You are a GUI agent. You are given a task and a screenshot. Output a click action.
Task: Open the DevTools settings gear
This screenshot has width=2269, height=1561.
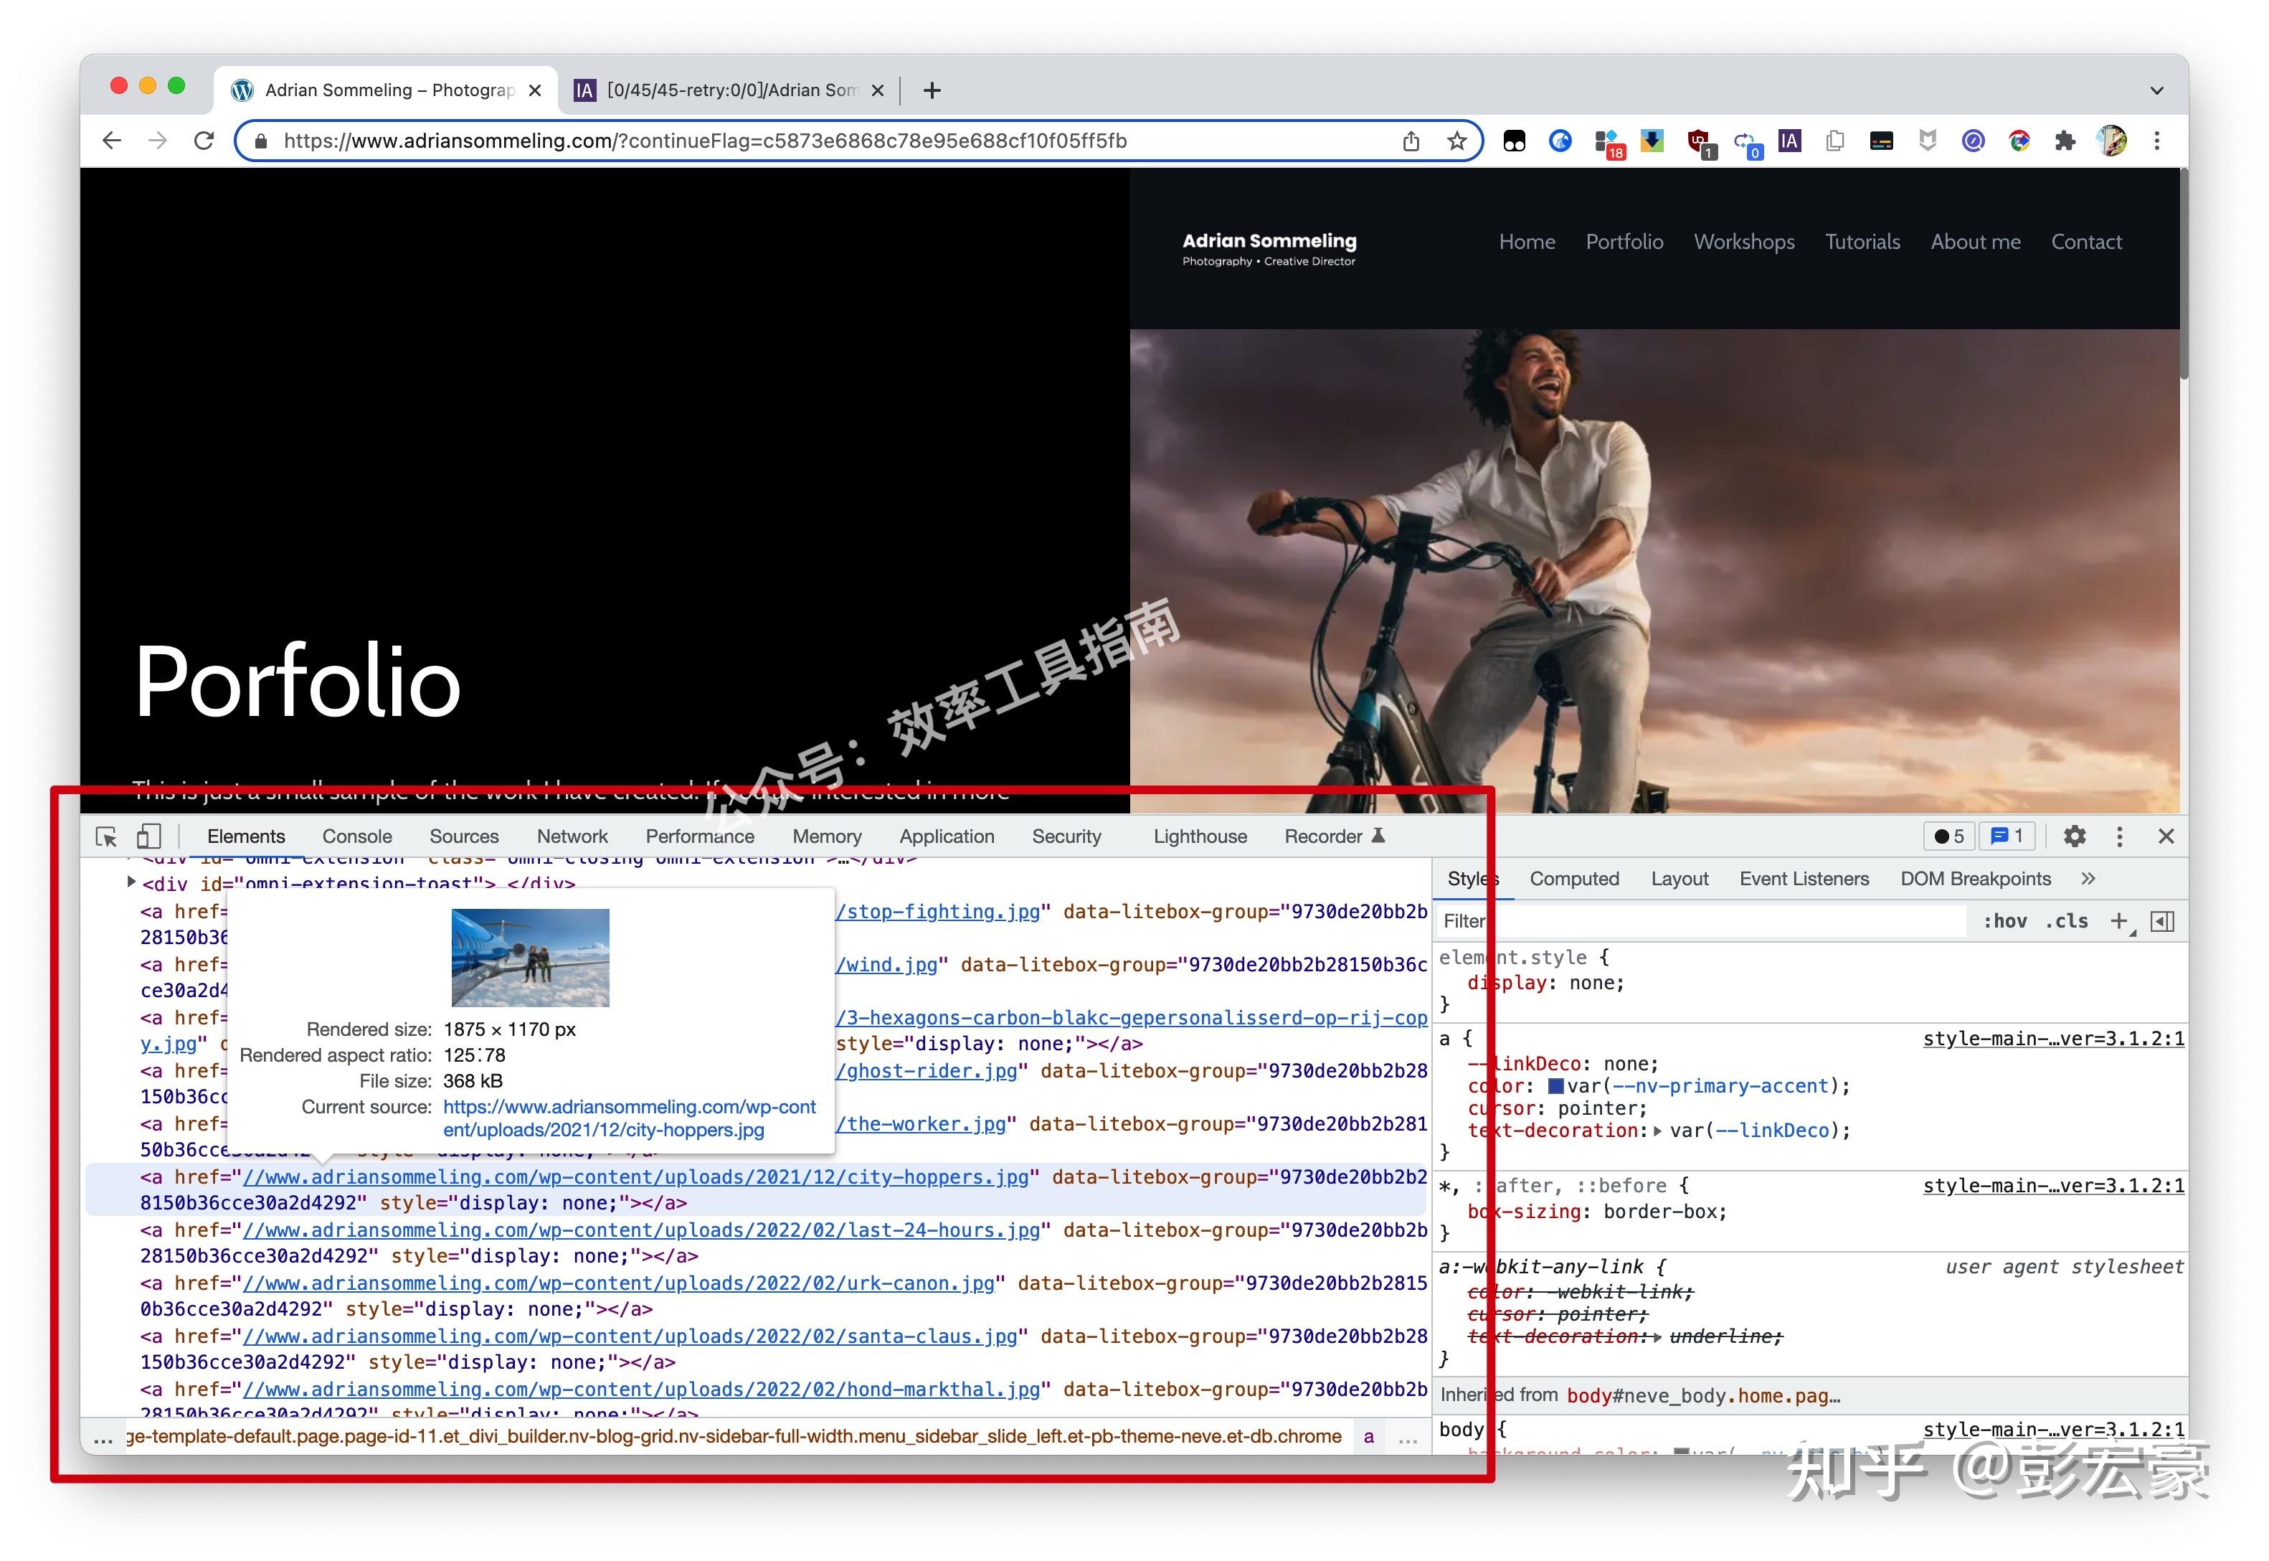pos(2075,836)
